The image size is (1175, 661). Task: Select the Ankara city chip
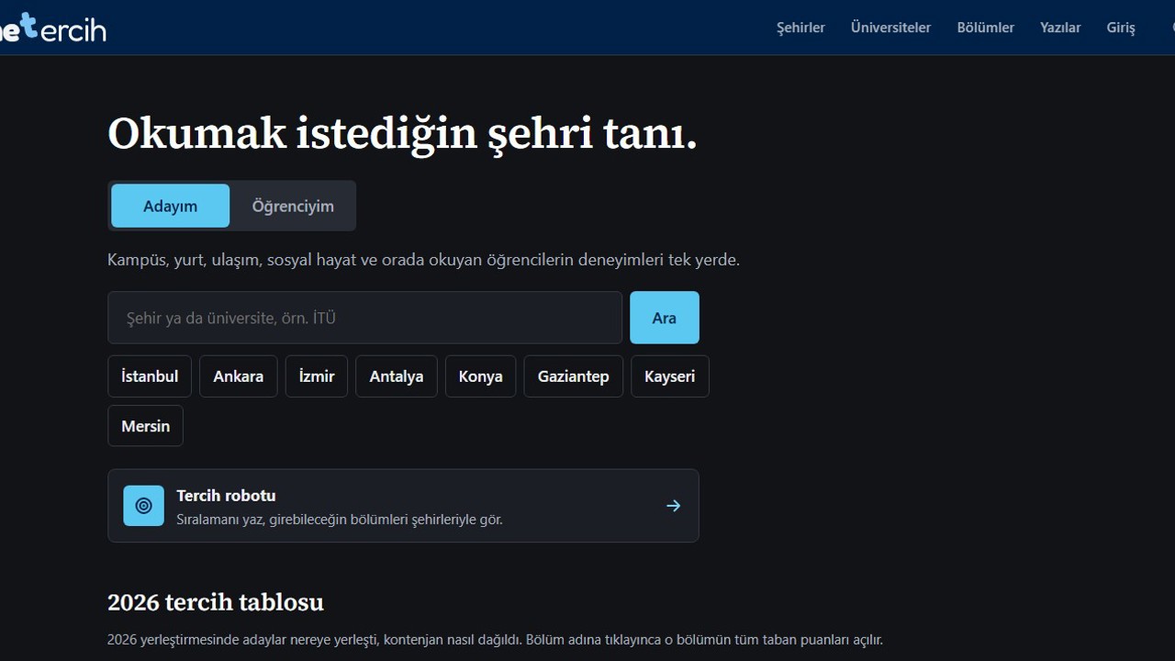pyautogui.click(x=239, y=376)
